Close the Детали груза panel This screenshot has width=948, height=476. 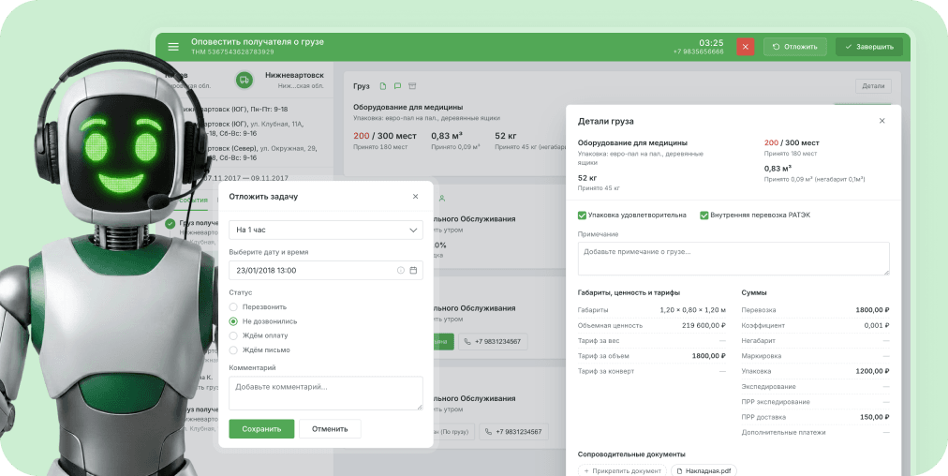(882, 121)
